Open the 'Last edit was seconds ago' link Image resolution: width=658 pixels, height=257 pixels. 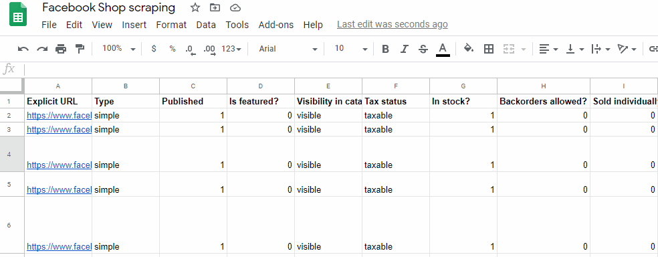click(x=393, y=24)
